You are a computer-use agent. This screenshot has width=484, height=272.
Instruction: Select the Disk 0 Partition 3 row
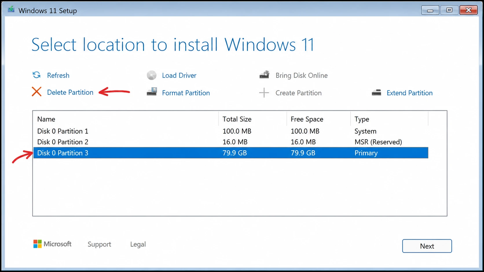(x=231, y=153)
